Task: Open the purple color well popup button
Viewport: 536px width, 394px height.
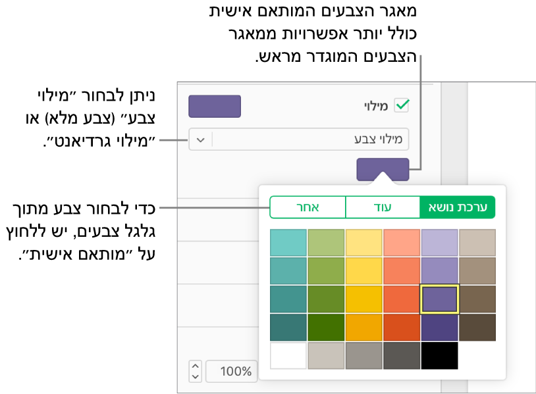Action: coord(383,169)
